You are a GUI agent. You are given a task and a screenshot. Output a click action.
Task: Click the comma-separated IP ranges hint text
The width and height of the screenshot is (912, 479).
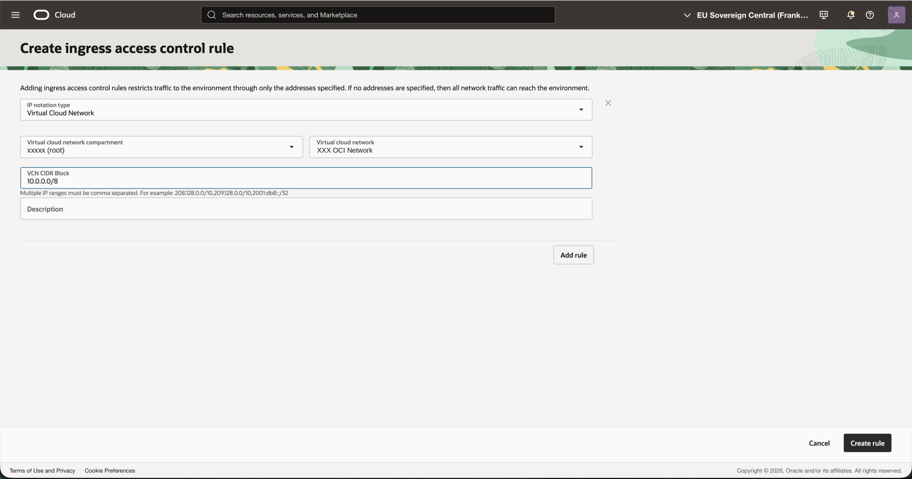(x=154, y=193)
